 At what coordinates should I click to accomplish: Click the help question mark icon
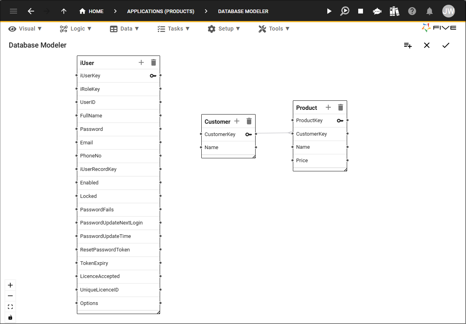coord(412,12)
